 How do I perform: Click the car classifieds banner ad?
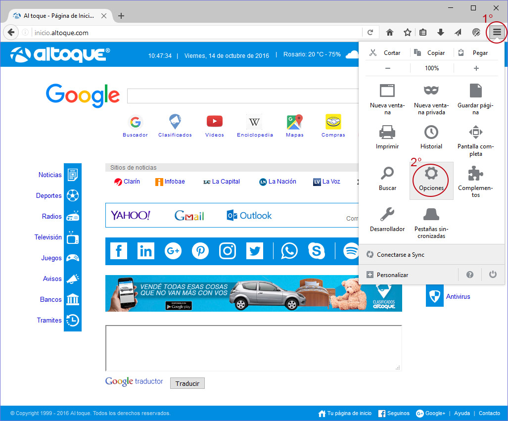click(253, 293)
